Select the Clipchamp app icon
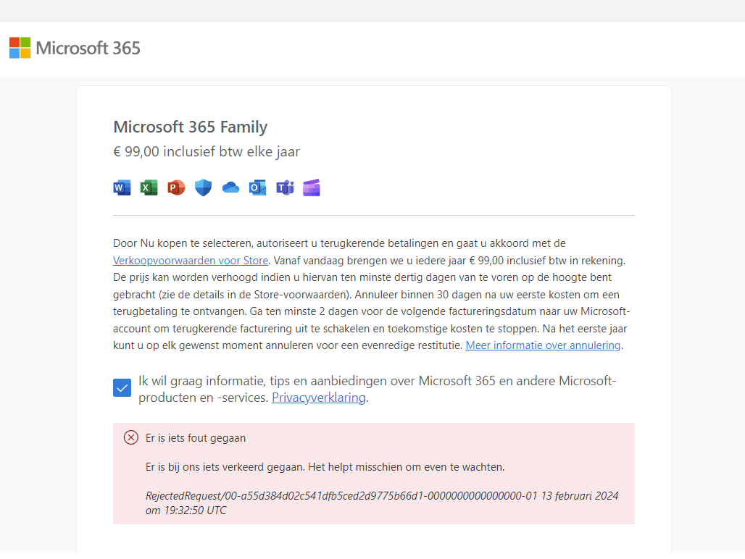The height and width of the screenshot is (559, 745). pos(311,187)
